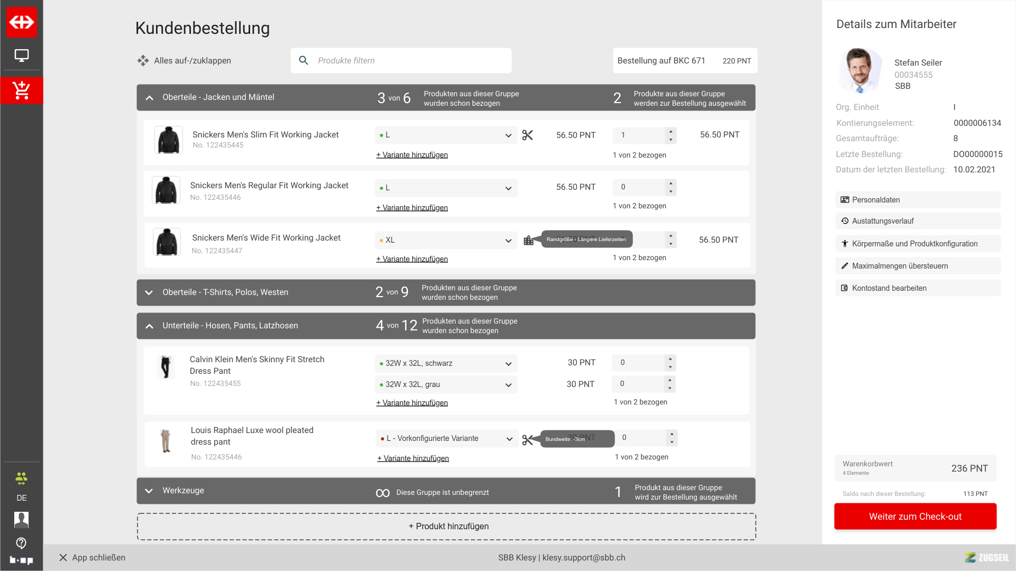The height and width of the screenshot is (571, 1016).
Task: Click scissors icon for Slim Fit Jacket
Action: (527, 135)
